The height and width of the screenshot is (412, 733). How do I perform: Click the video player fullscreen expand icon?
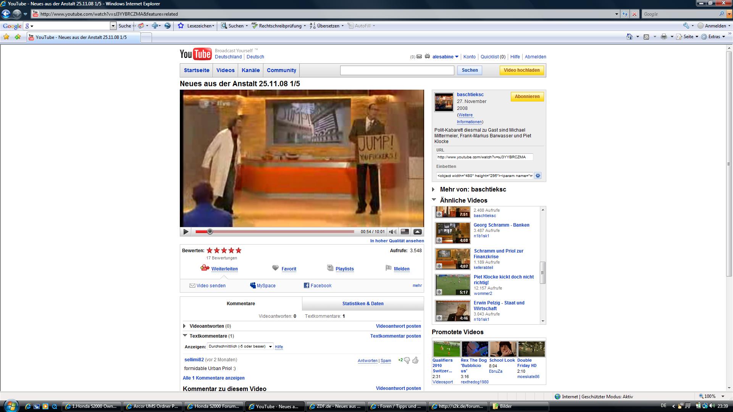tap(417, 232)
